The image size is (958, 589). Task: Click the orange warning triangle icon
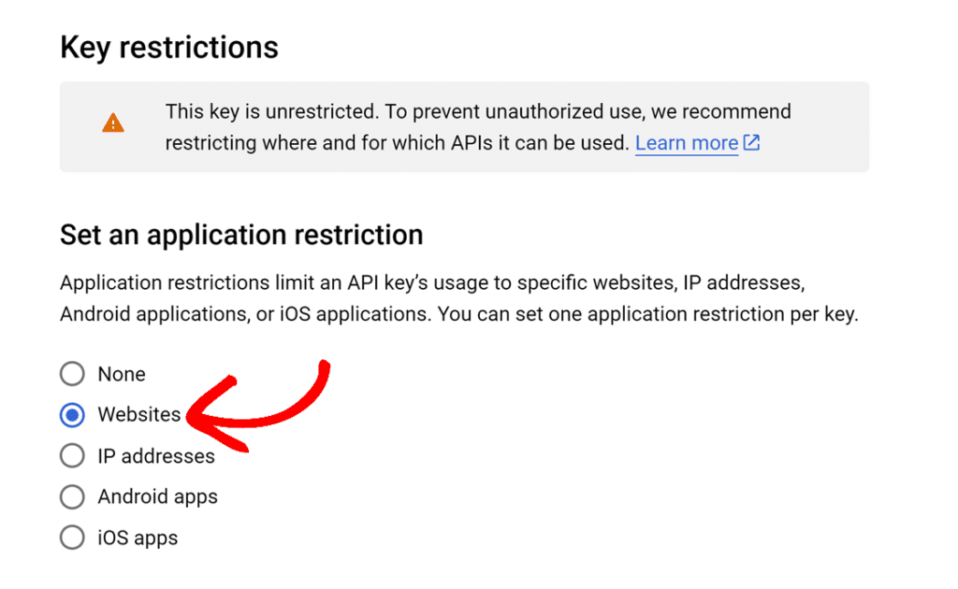(112, 122)
